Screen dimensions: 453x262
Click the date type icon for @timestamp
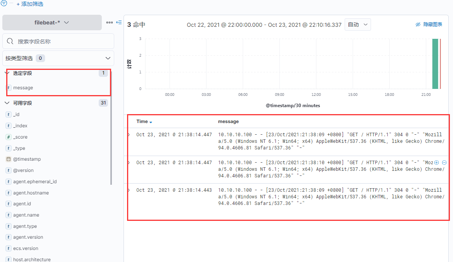(x=9, y=159)
